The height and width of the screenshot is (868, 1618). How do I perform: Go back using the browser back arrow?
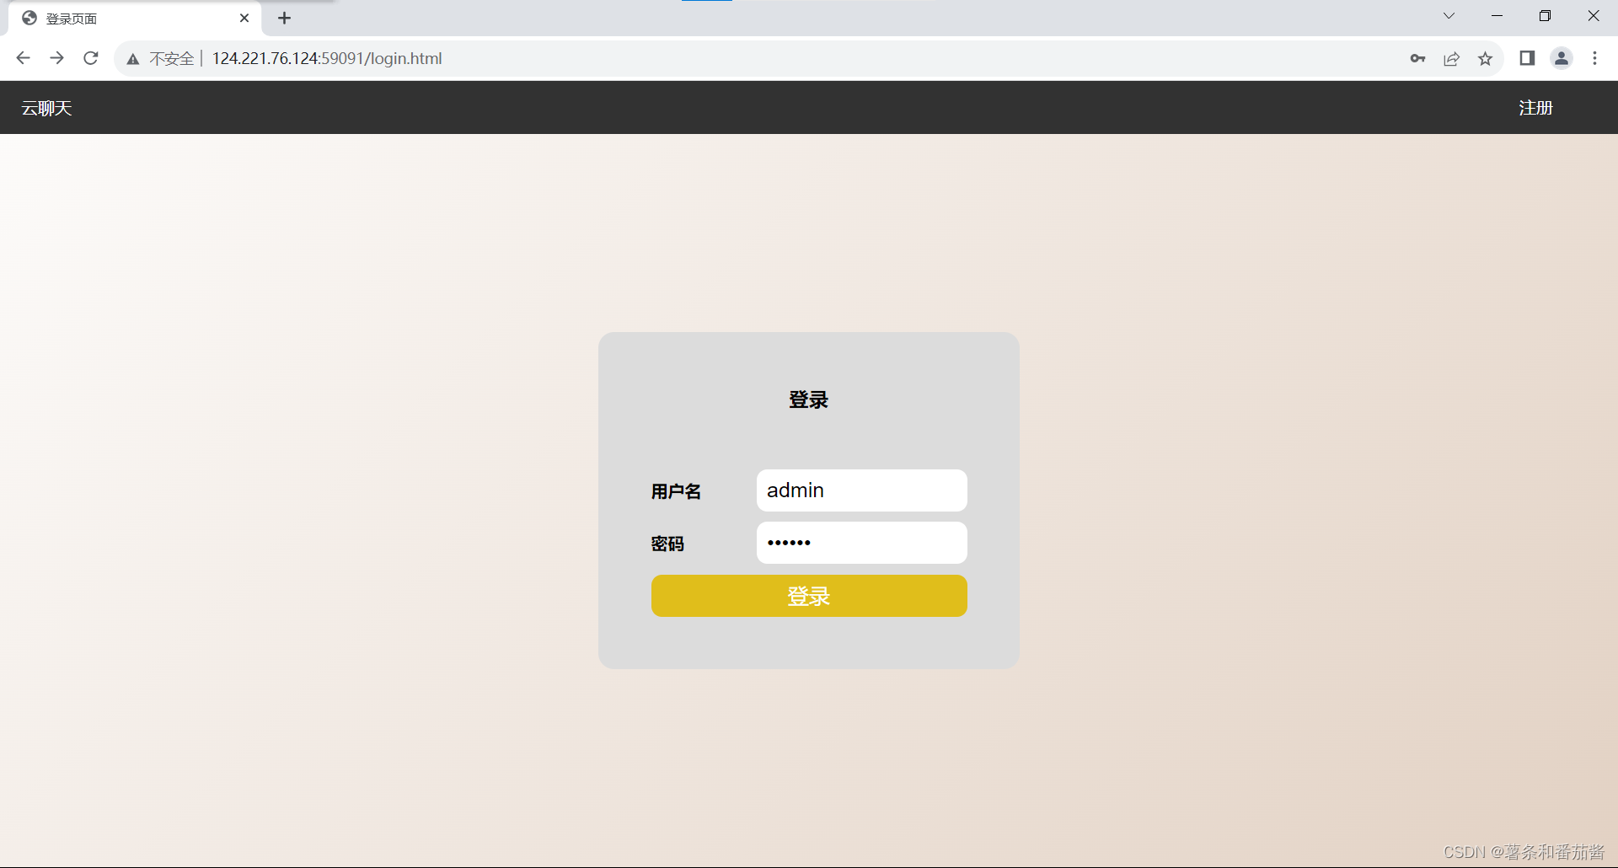(23, 58)
